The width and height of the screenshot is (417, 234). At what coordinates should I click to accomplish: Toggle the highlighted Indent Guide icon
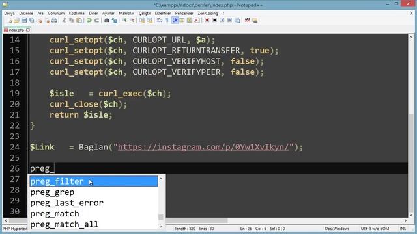pos(175,20)
